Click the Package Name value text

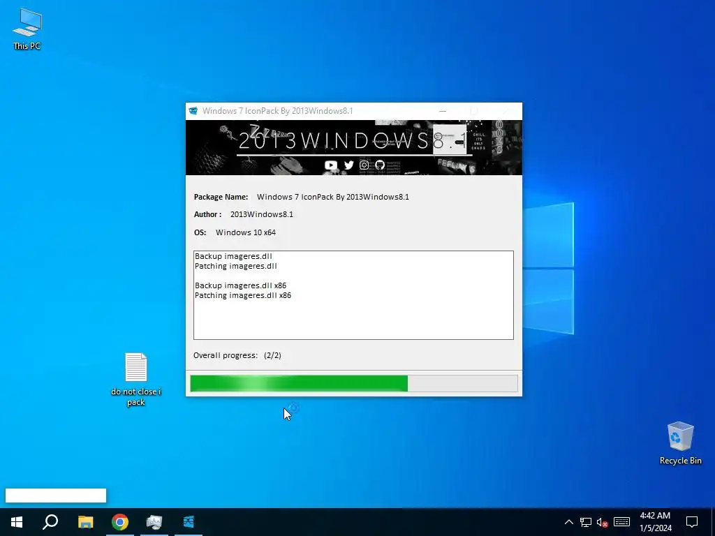(x=333, y=197)
